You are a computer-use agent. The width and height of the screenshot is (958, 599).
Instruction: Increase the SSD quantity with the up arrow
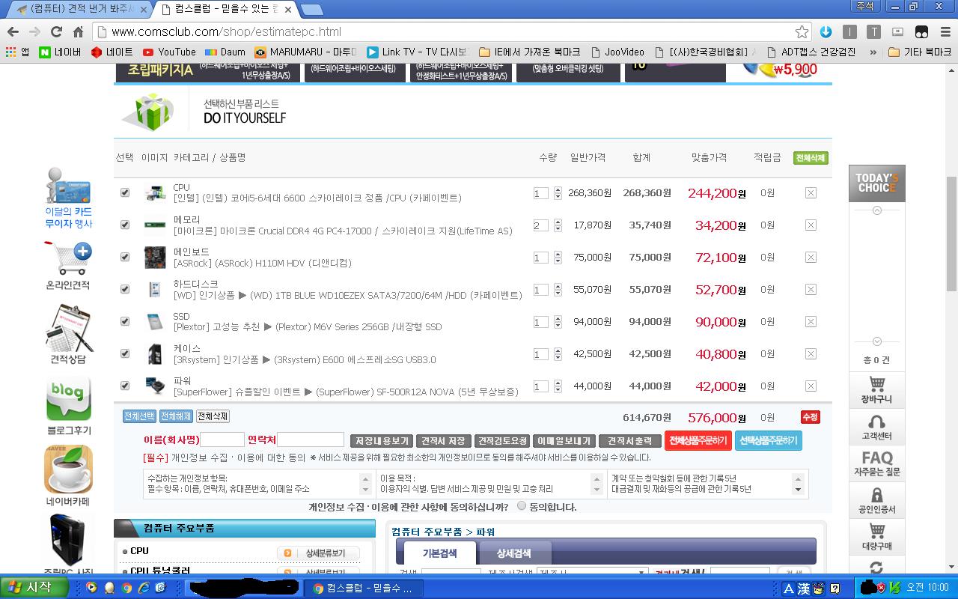[558, 319]
